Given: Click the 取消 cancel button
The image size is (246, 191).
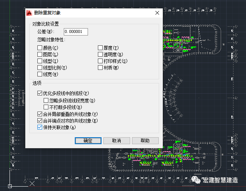Looking at the screenshot, I should (117, 141).
